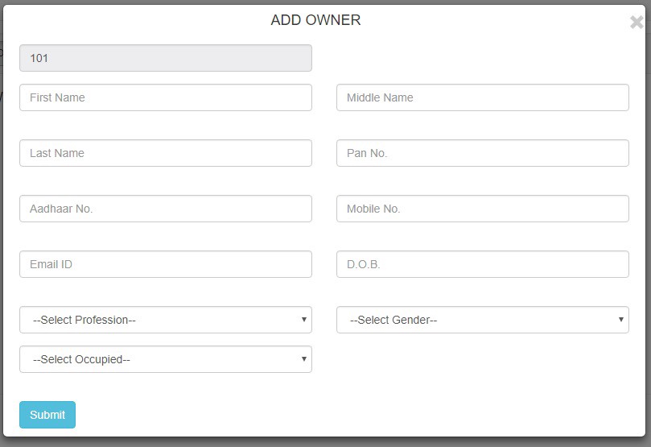Click the Submit button

point(47,415)
